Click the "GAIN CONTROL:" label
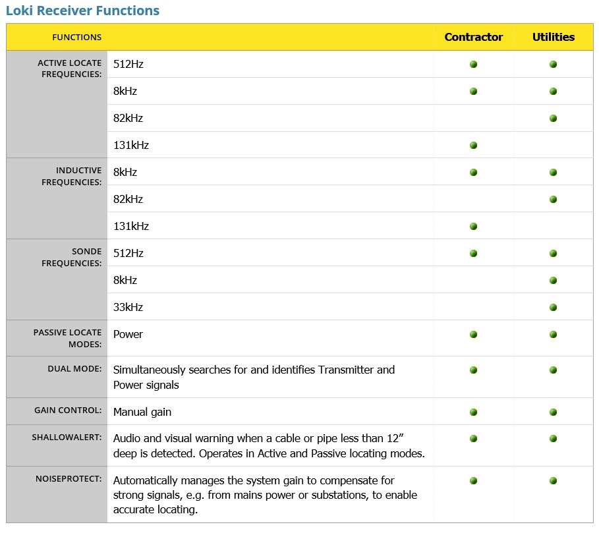The height and width of the screenshot is (537, 599). (68, 410)
